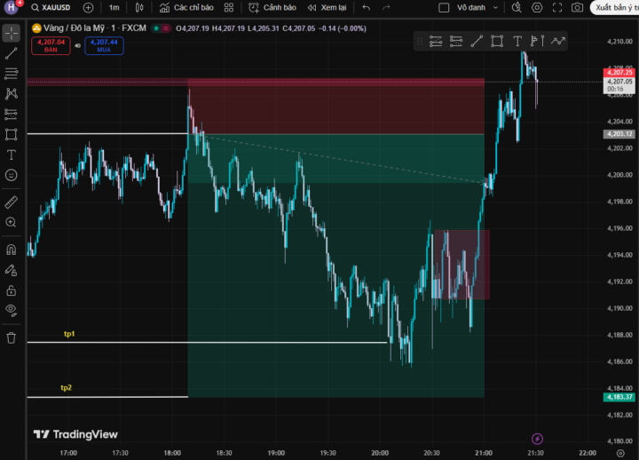Open the user profile avatar menu
The image size is (639, 460).
[x=12, y=7]
